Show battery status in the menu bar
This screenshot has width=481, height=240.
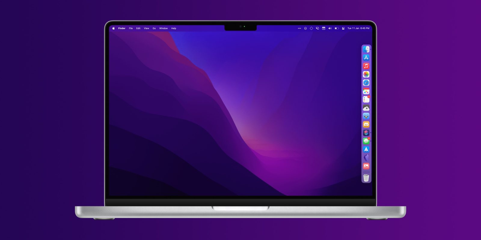(337, 28)
